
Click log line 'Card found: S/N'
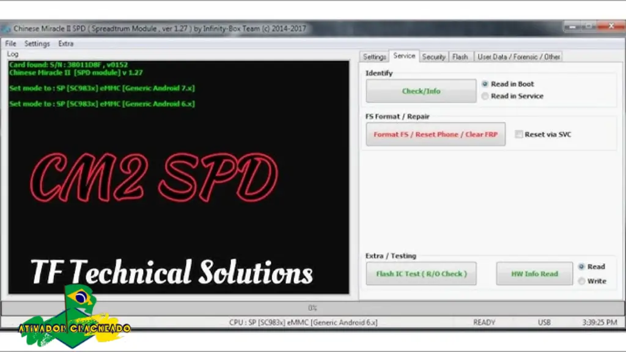(68, 65)
